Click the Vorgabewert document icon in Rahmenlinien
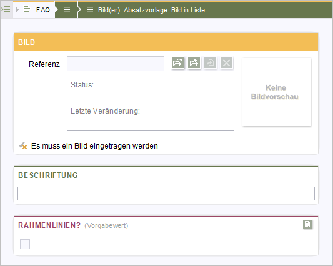 307,224
